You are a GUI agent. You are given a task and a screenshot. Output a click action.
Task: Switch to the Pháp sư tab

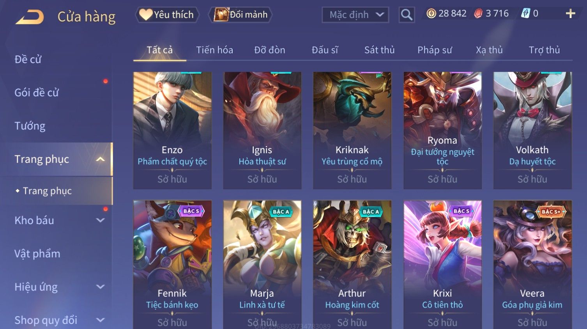point(435,50)
